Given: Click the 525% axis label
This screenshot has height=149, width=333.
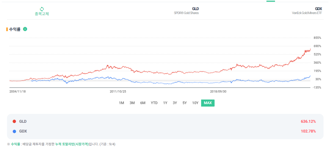Looking at the screenshot, I should (317, 54).
